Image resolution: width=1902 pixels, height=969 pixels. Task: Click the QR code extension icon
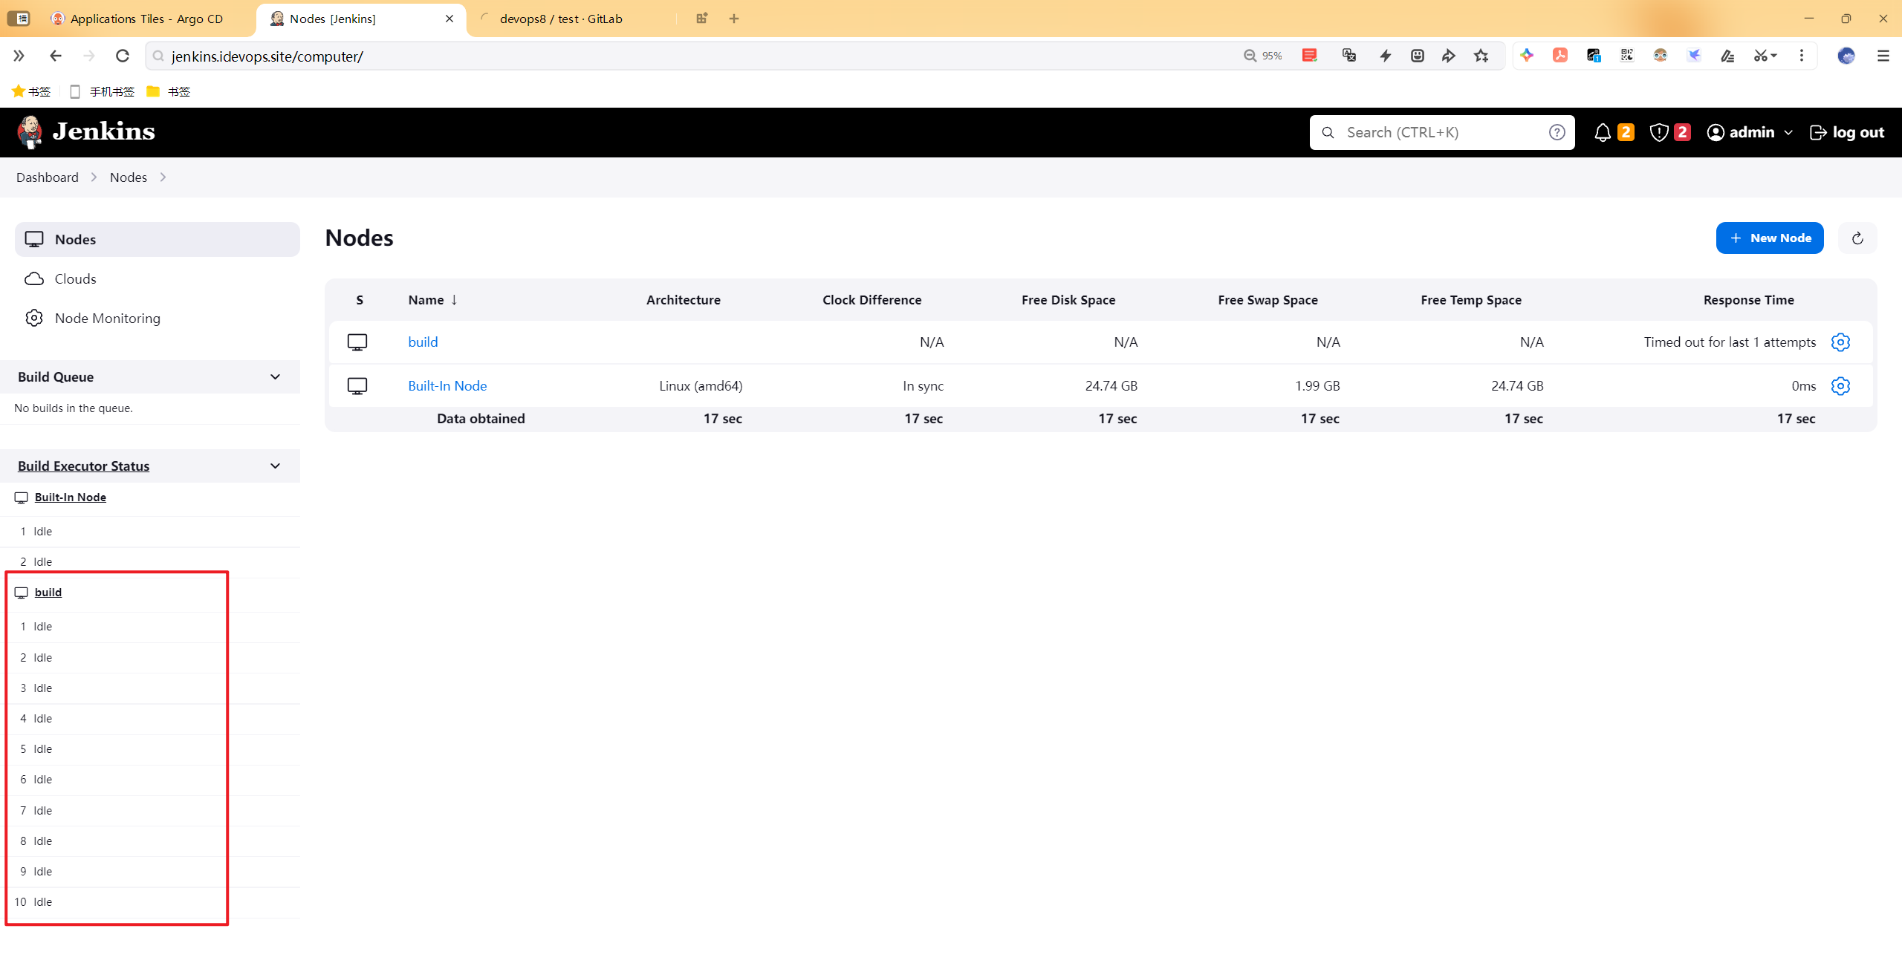1627,56
